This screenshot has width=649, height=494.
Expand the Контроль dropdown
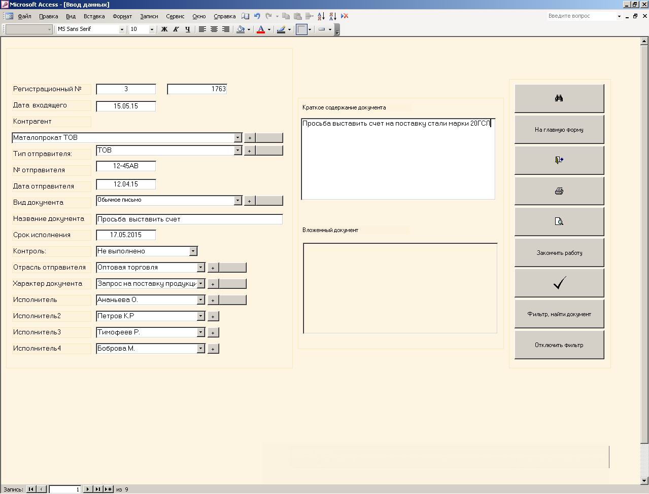click(193, 251)
